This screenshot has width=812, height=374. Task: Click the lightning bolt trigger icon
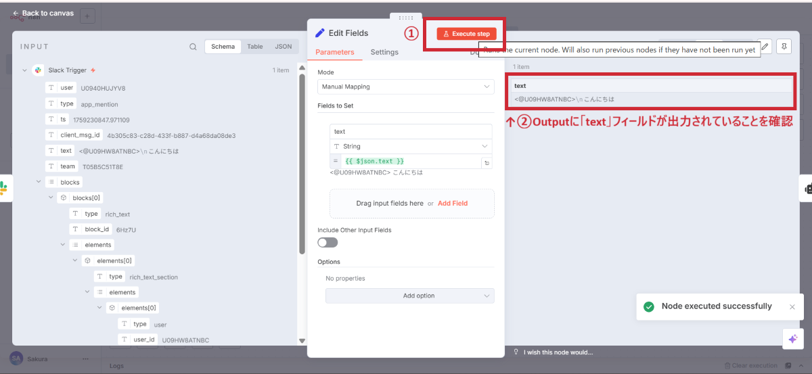coord(93,70)
